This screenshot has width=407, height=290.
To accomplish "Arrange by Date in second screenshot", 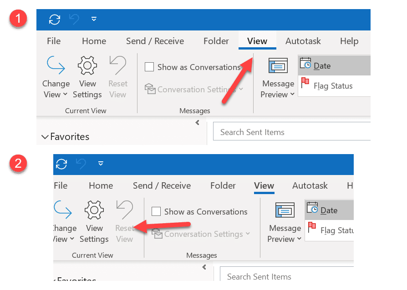I will click(x=330, y=210).
